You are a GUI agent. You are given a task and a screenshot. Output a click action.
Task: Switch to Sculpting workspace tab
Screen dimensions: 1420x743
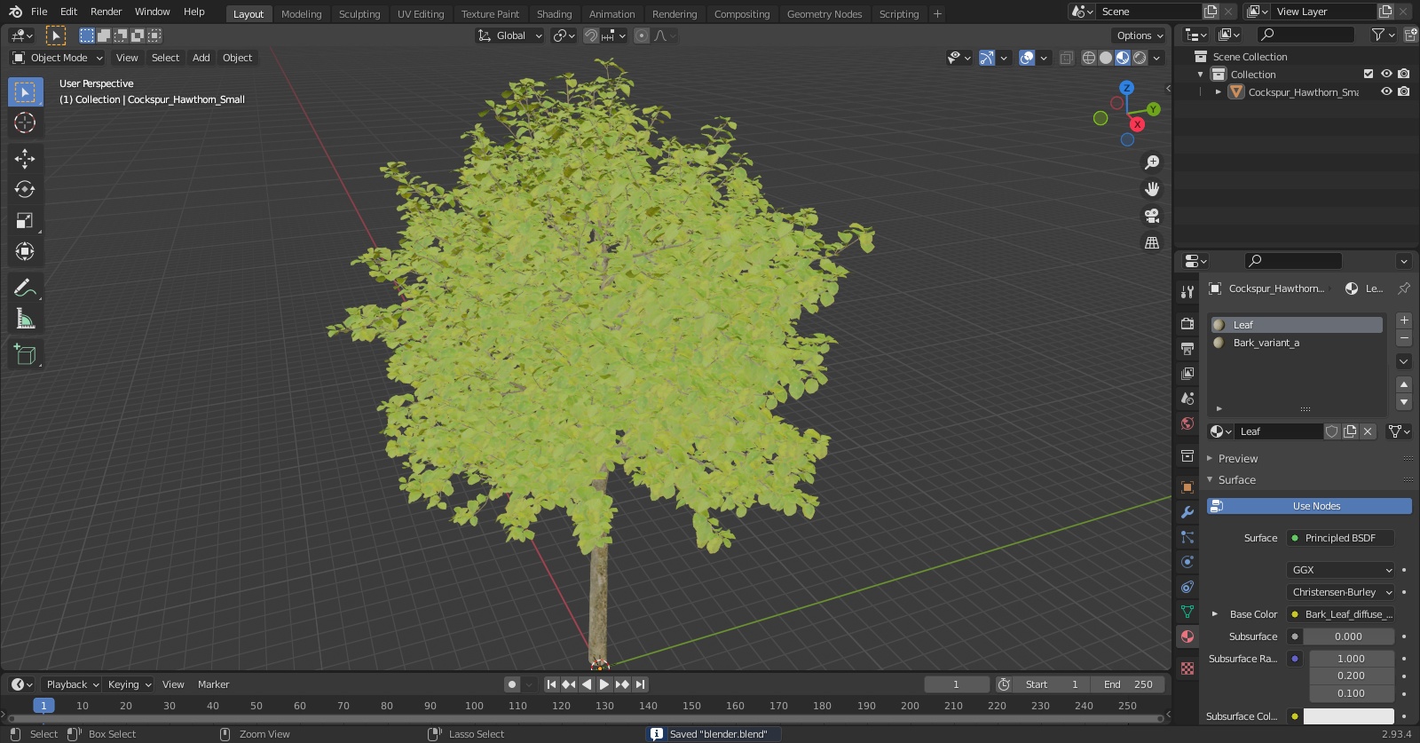coord(359,14)
